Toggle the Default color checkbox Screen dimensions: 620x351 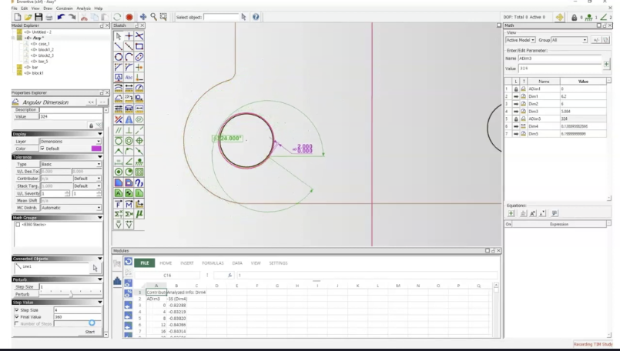pyautogui.click(x=42, y=149)
